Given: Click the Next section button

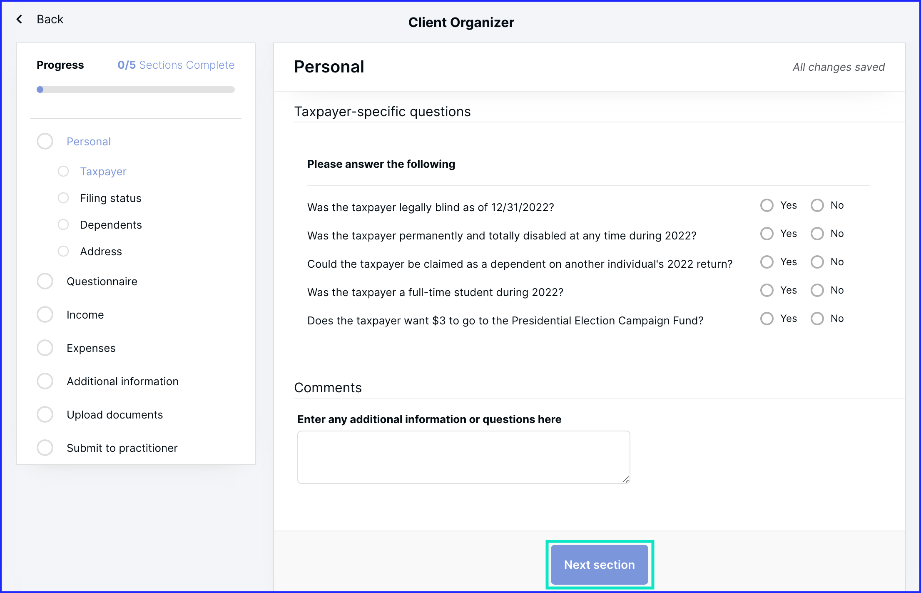Looking at the screenshot, I should (x=599, y=565).
